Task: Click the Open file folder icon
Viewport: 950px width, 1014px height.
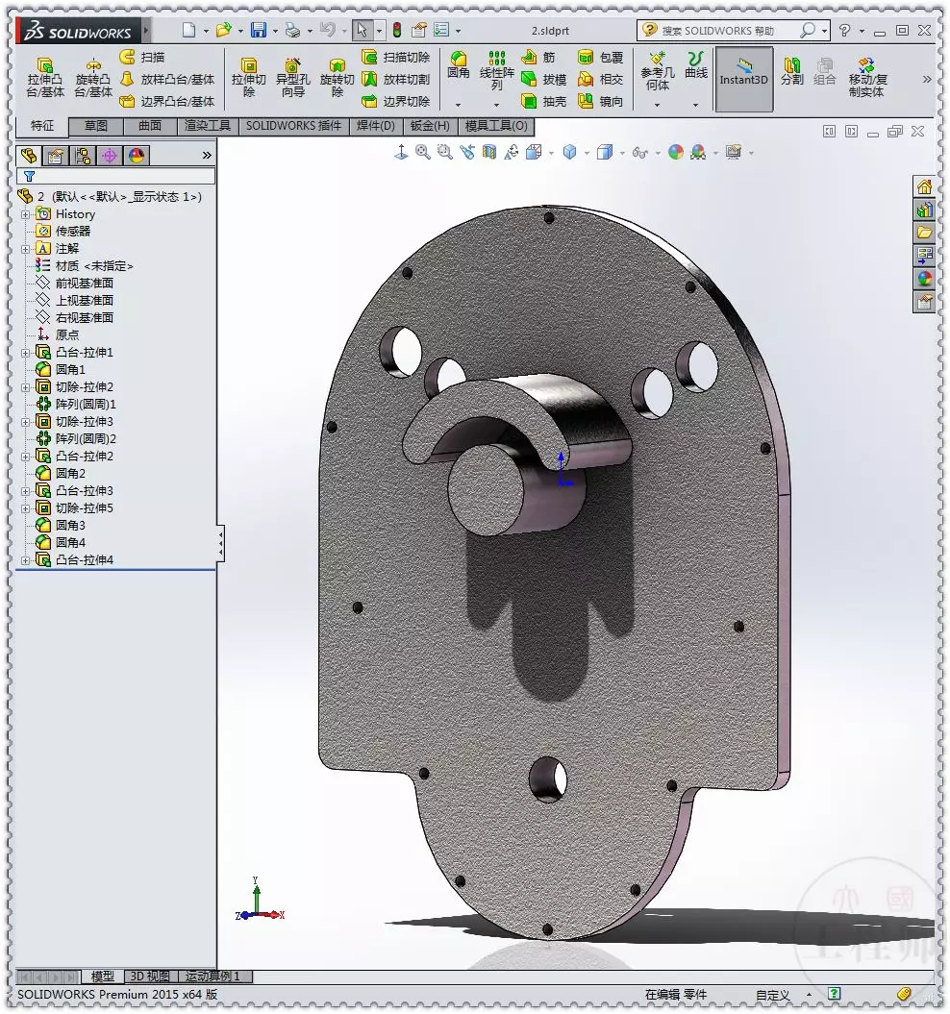Action: tap(223, 30)
